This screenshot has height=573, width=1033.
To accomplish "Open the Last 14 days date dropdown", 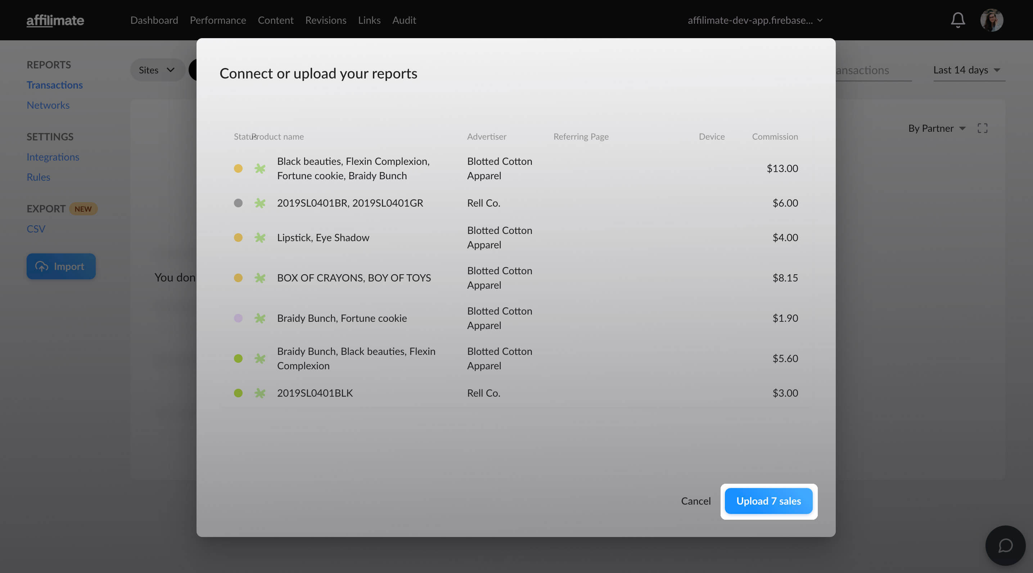I will [x=969, y=70].
